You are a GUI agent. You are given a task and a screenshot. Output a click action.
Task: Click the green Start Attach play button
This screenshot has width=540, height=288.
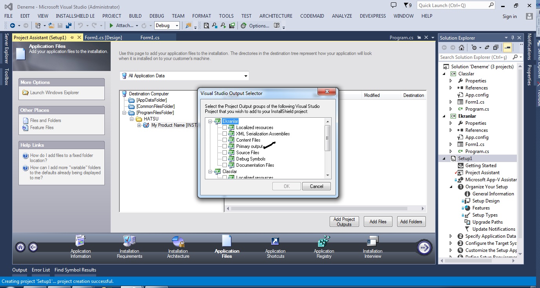pos(111,26)
